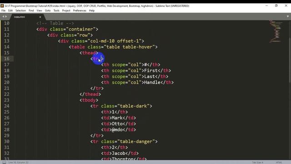The width and height of the screenshot is (291, 164).
Task: Go to previous tab with left arrow
Action: pyautogui.click(x=3, y=16)
